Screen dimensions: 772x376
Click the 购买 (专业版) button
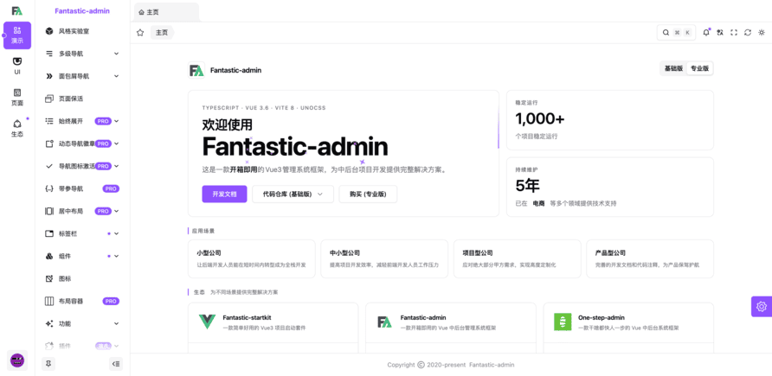point(368,194)
